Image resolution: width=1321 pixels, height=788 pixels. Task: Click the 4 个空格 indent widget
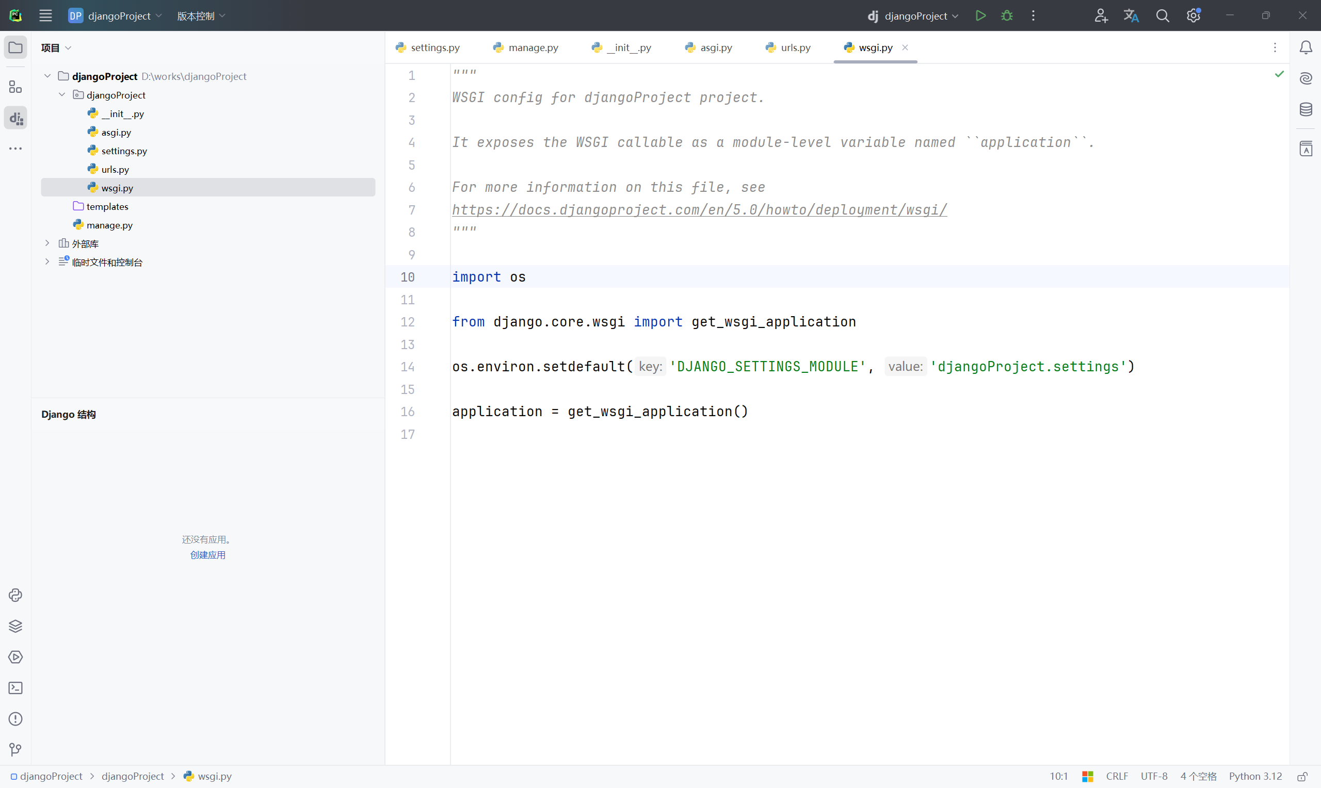coord(1198,776)
